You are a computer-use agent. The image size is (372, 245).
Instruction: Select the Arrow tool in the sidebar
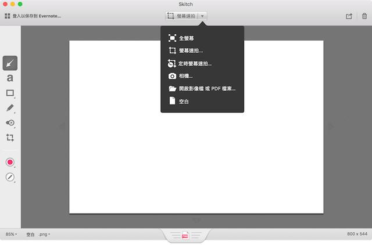[10, 63]
